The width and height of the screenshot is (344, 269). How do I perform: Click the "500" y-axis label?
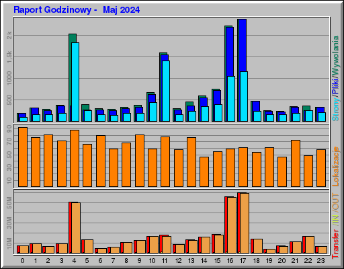[x=9, y=100]
